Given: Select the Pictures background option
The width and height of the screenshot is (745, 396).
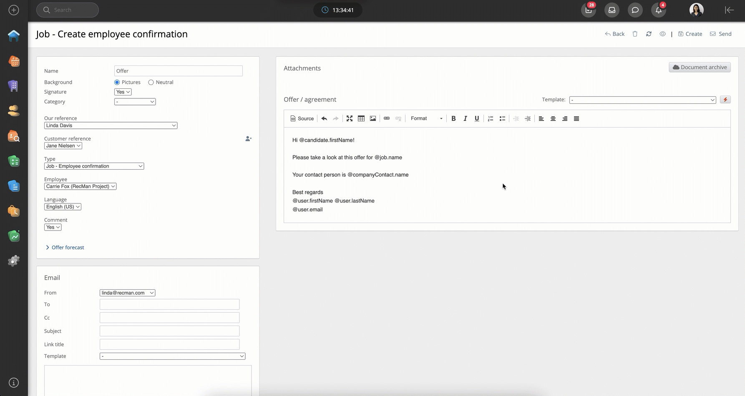Looking at the screenshot, I should (117, 83).
